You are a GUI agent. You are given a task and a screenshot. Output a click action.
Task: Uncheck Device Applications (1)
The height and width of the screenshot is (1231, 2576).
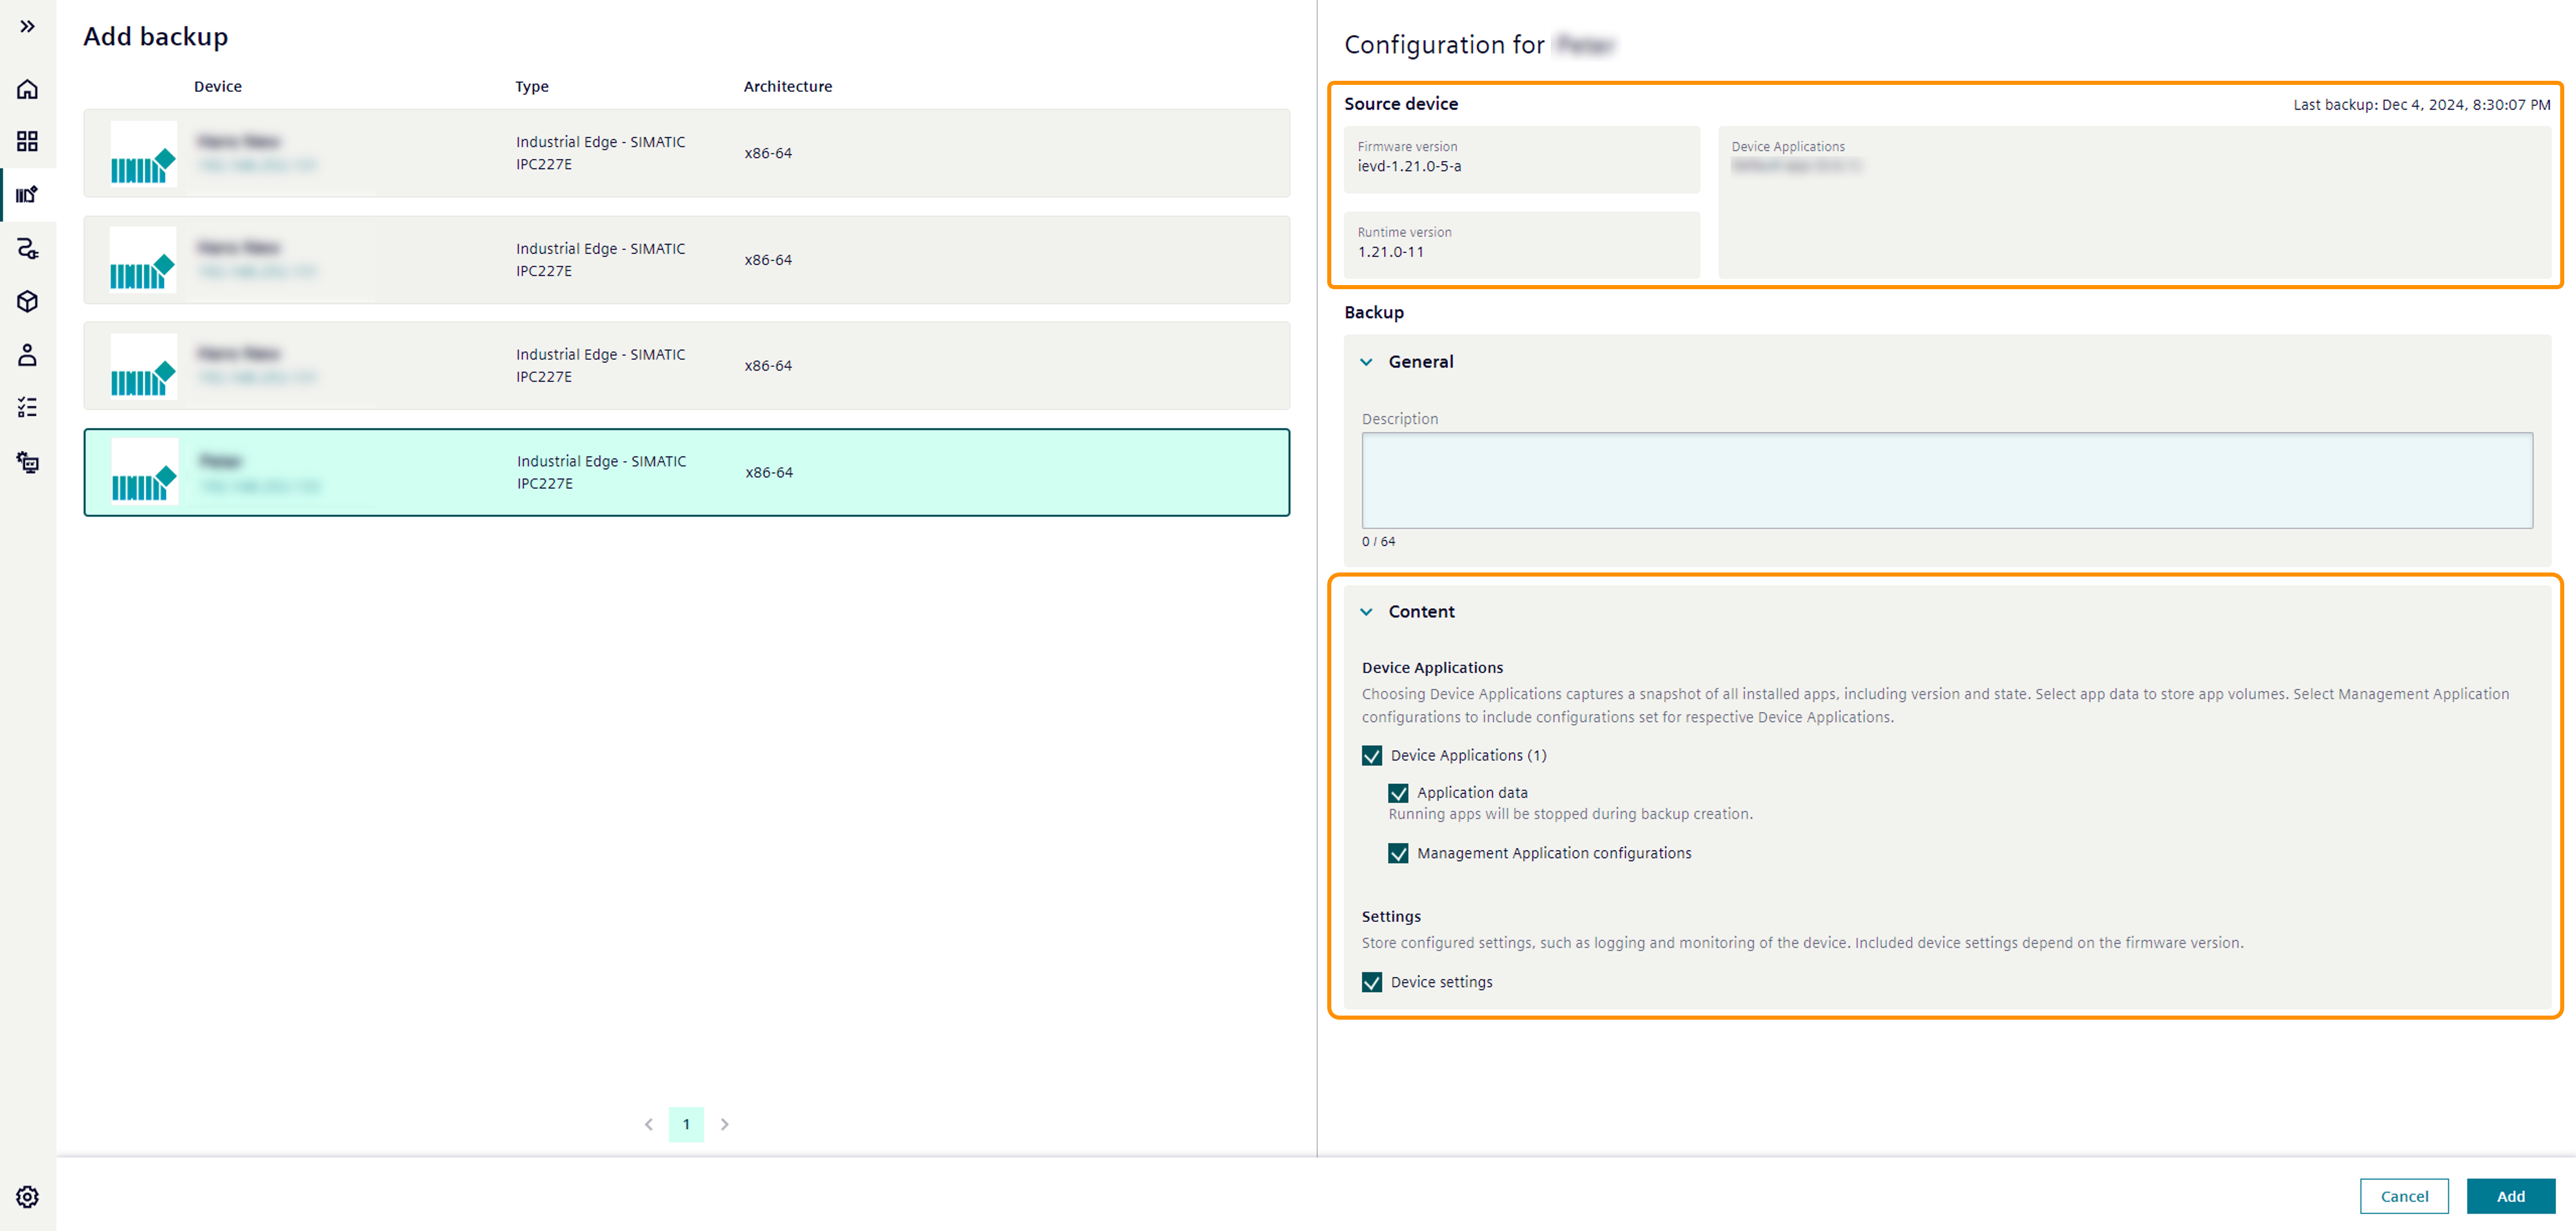(1373, 756)
